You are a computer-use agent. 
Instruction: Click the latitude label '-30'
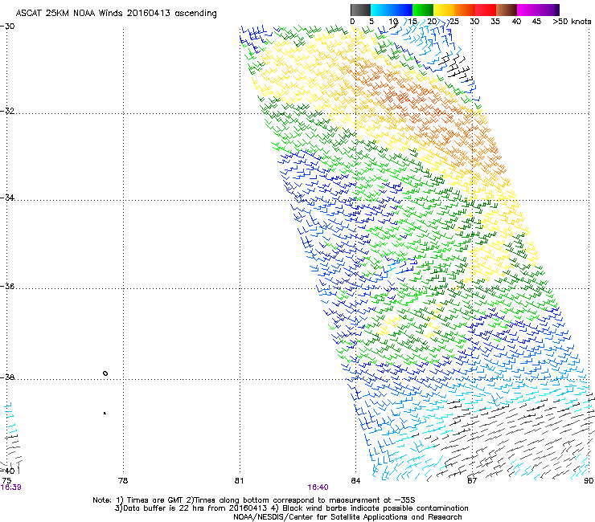click(7, 27)
